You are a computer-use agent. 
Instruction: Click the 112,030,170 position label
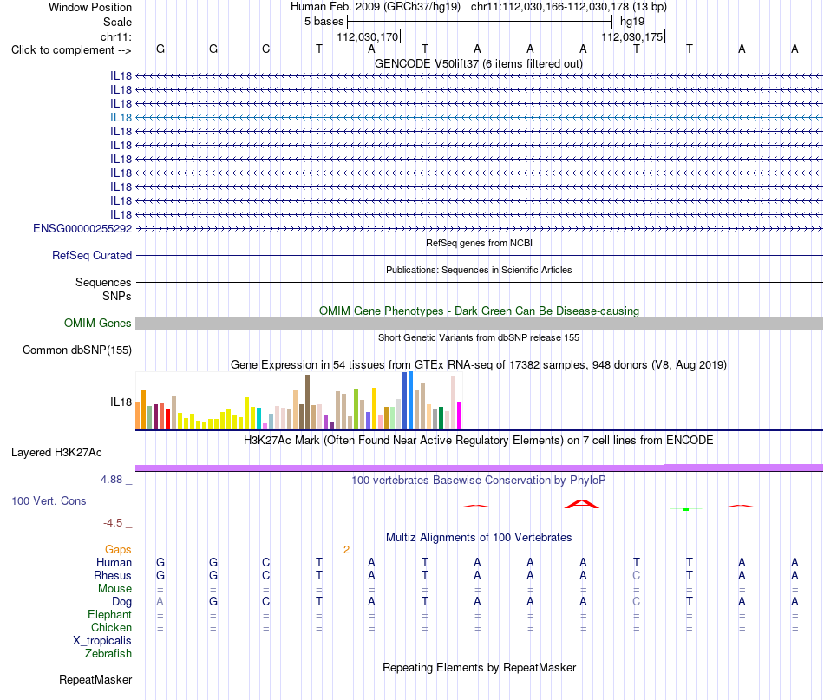[368, 36]
